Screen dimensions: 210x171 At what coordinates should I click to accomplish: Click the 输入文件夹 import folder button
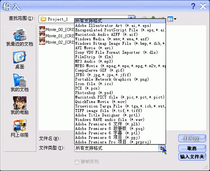coord(192,157)
